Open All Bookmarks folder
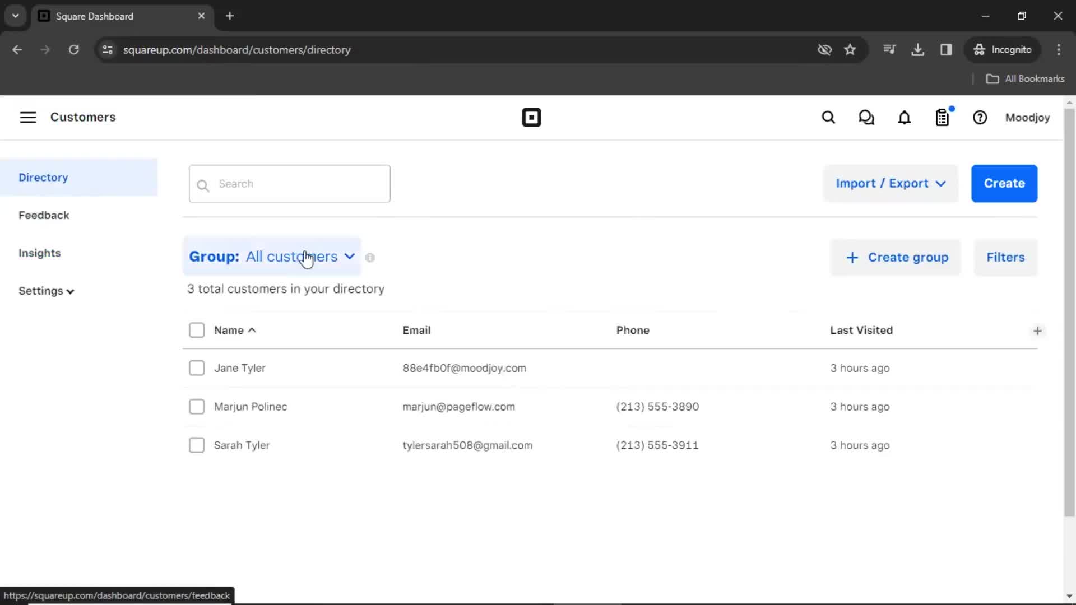The height and width of the screenshot is (605, 1076). tap(1025, 79)
